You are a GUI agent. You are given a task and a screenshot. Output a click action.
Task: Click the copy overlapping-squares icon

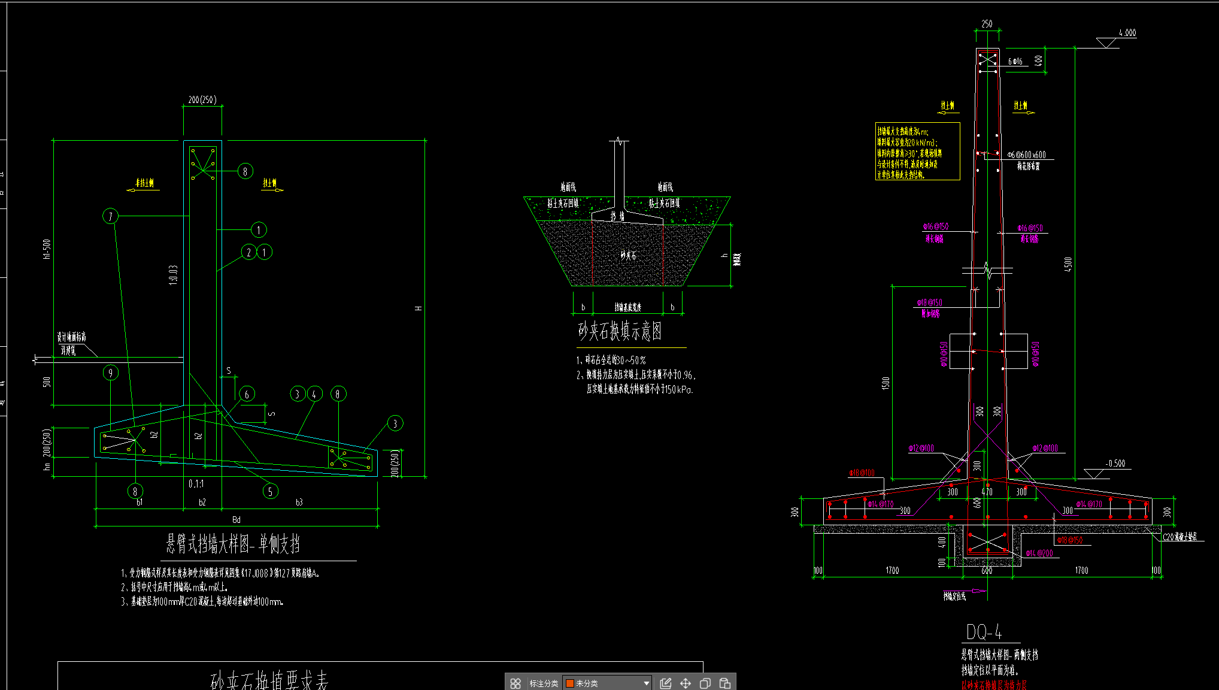[705, 683]
